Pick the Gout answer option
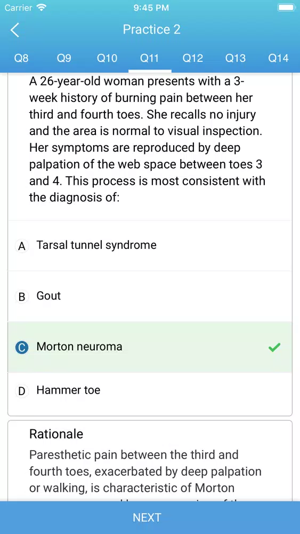The height and width of the screenshot is (534, 300). pyautogui.click(x=150, y=296)
